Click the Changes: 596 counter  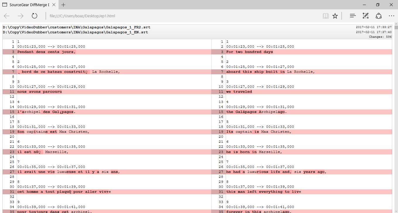tap(380, 37)
